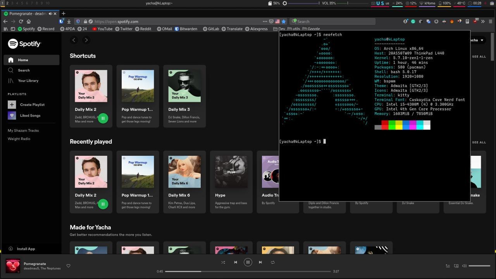
Task: Skip to the previous track
Action: click(235, 262)
